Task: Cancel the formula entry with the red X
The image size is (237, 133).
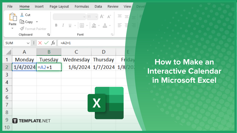Action: (40, 43)
